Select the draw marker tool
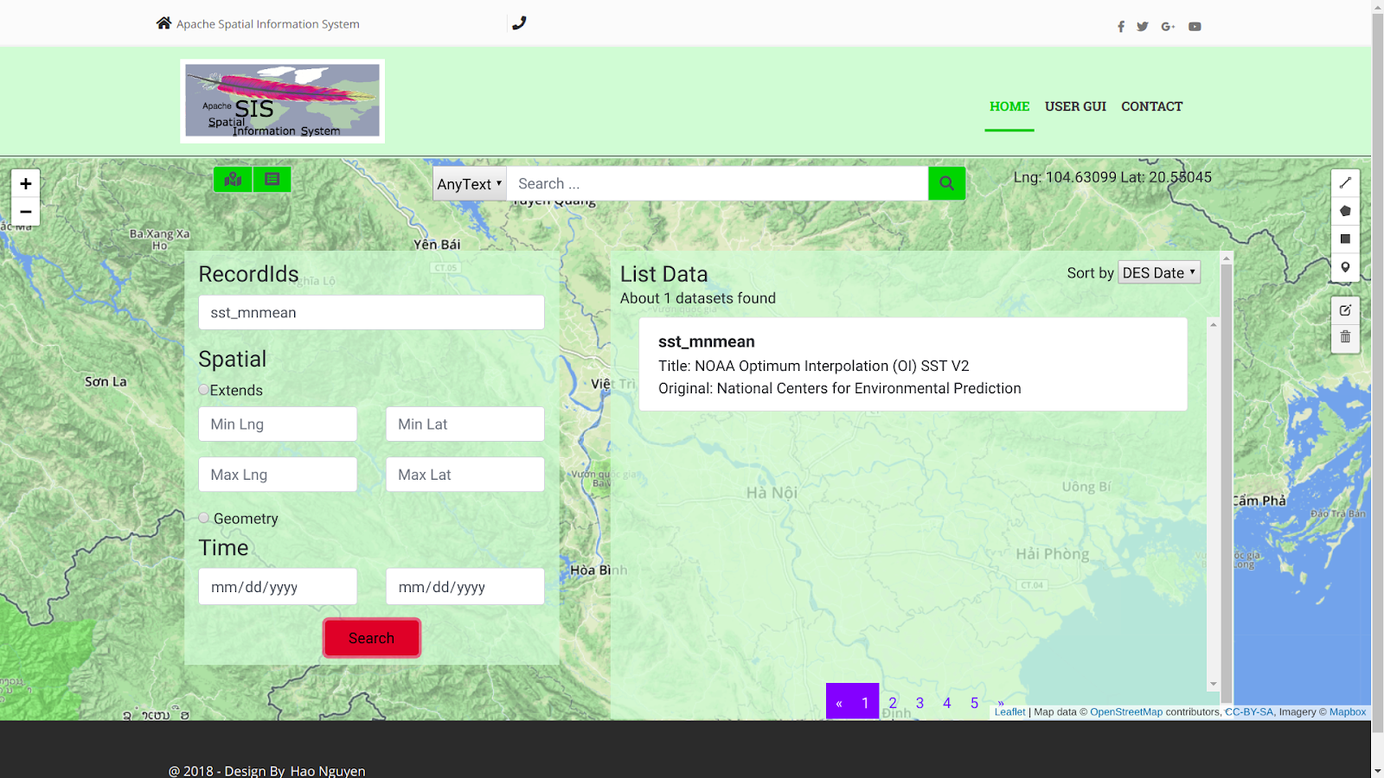Viewport: 1384px width, 778px height. pos(1345,267)
